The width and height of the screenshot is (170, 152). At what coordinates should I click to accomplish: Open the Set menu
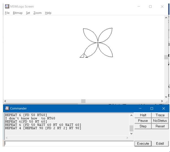point(28,13)
